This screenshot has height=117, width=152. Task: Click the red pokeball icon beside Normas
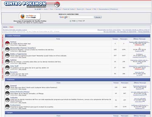[7, 43]
